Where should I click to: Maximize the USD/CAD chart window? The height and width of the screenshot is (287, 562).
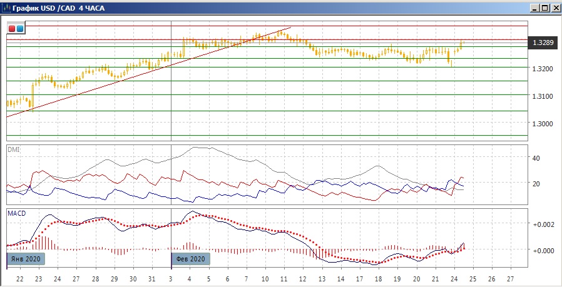click(x=544, y=8)
